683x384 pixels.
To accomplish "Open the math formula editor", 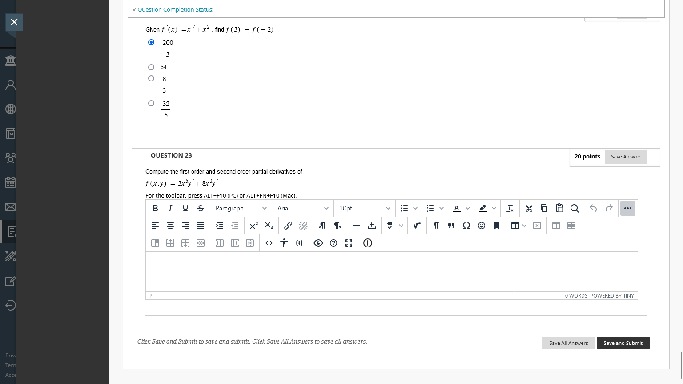I will (417, 226).
